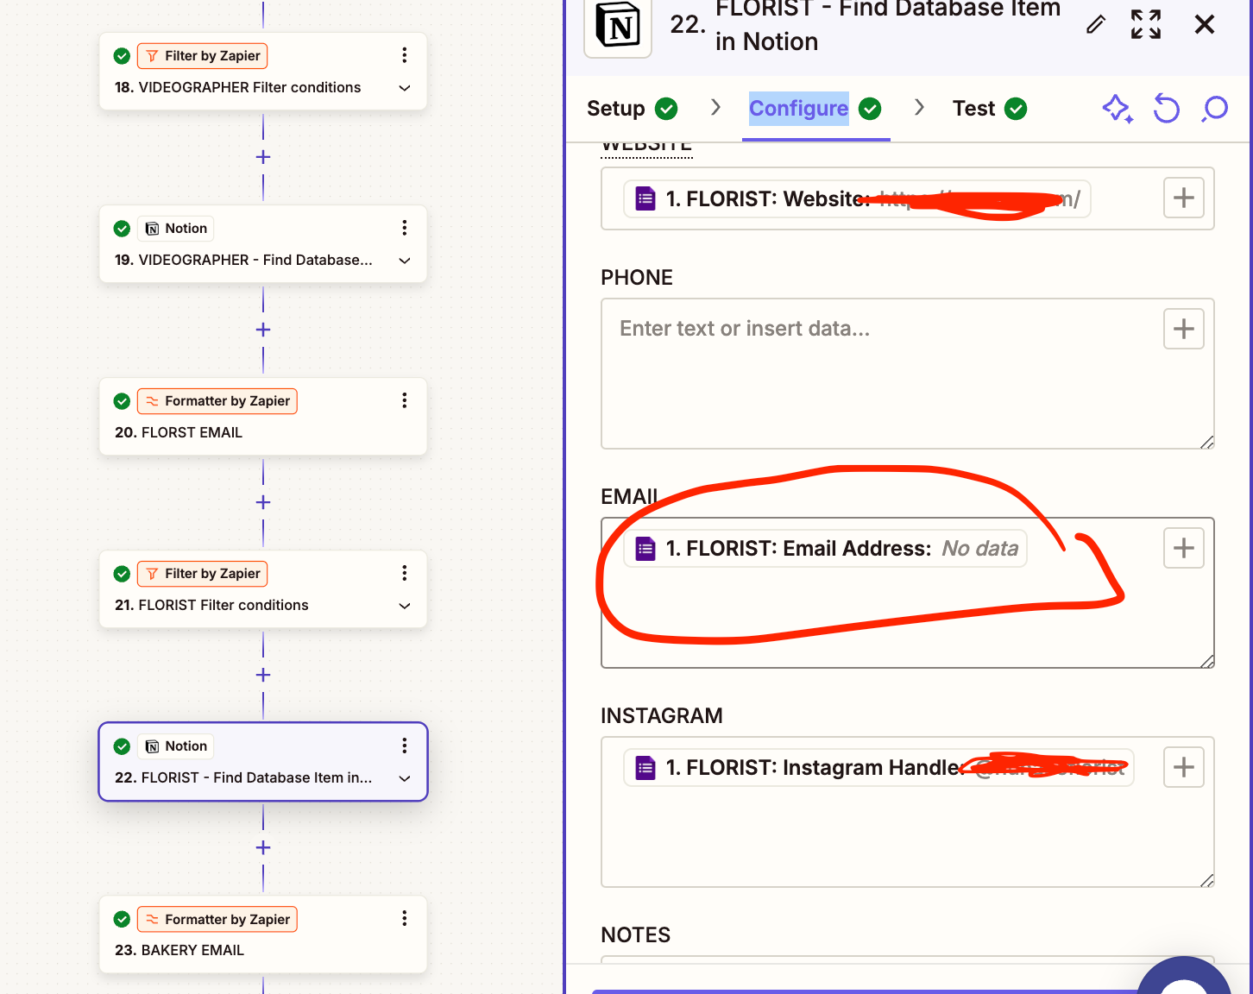Viewport: 1253px width, 994px height.
Task: Insert data into INSTAGRAM field with plus button
Action: [1183, 767]
